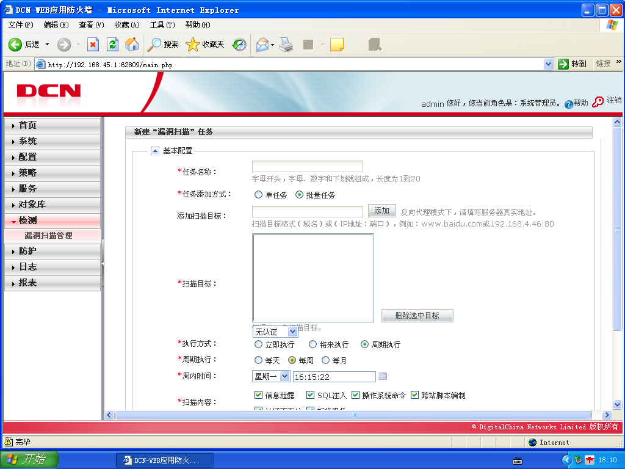Click the Home page icon
The image size is (625, 469).
[132, 44]
